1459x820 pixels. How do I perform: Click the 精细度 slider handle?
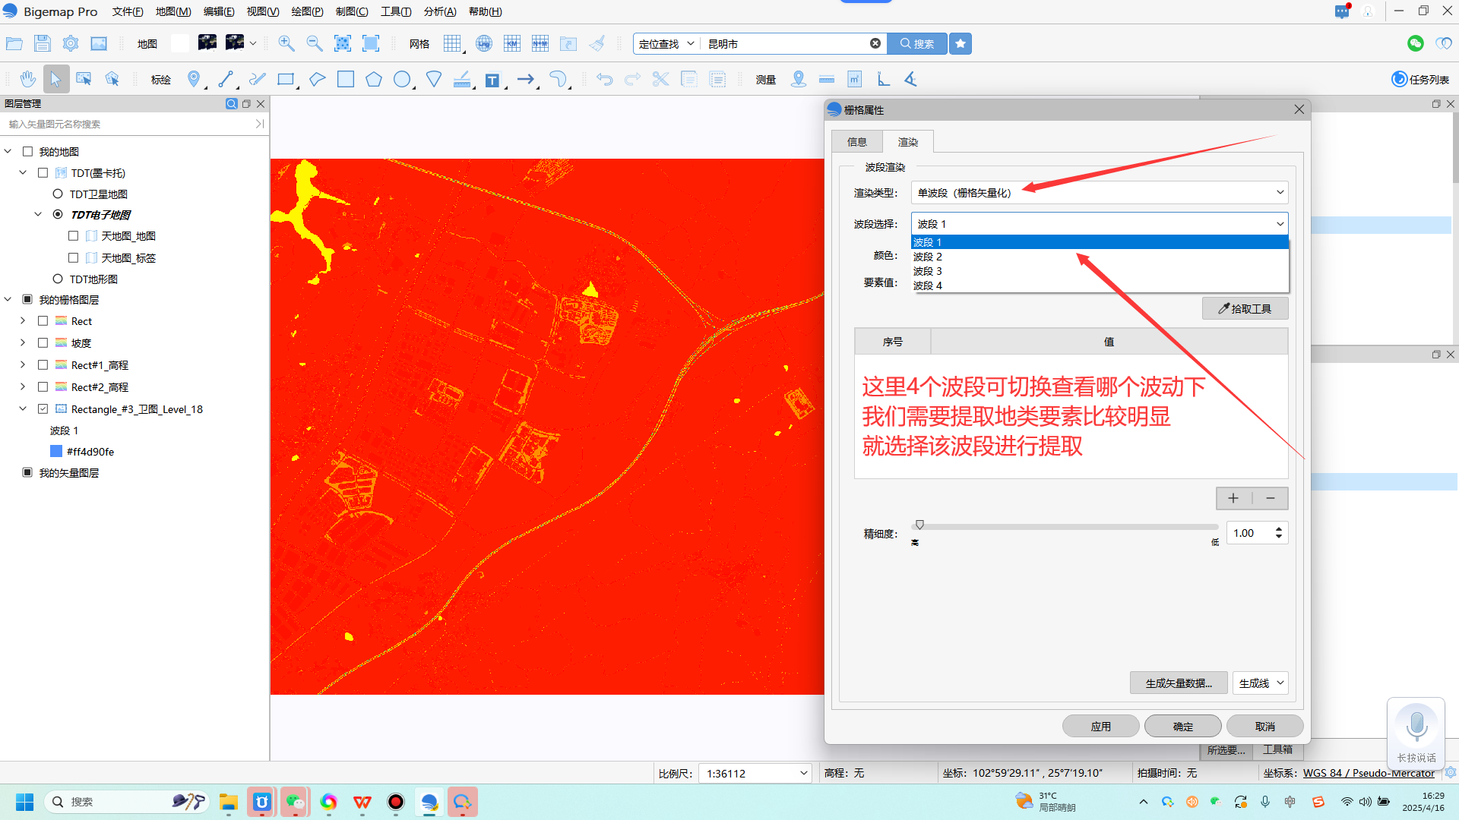tap(919, 525)
